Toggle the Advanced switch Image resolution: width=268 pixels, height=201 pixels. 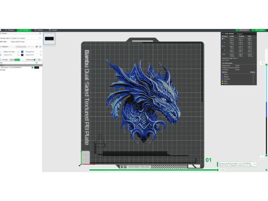(35, 60)
